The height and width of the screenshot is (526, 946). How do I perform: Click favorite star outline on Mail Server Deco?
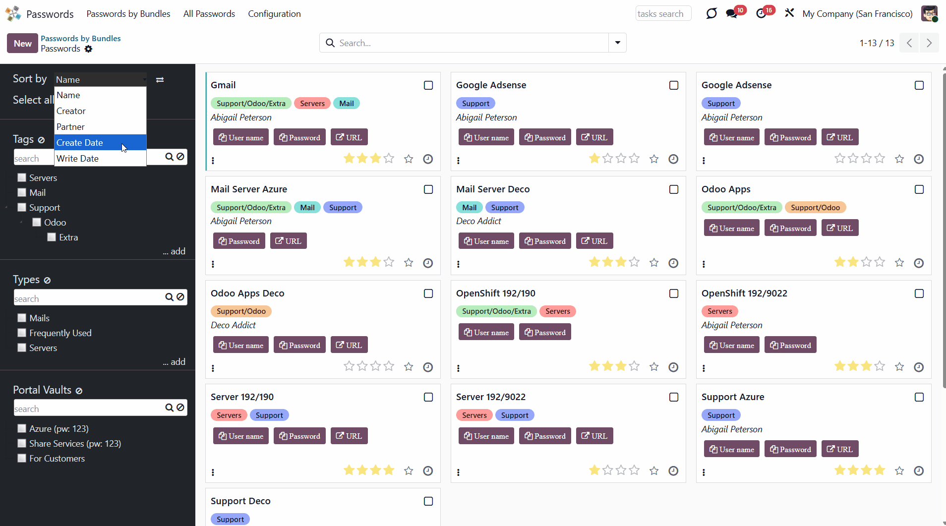(x=654, y=263)
